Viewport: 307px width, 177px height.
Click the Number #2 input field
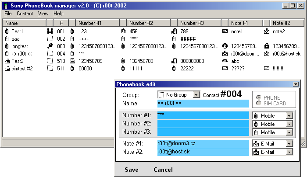point(203,124)
